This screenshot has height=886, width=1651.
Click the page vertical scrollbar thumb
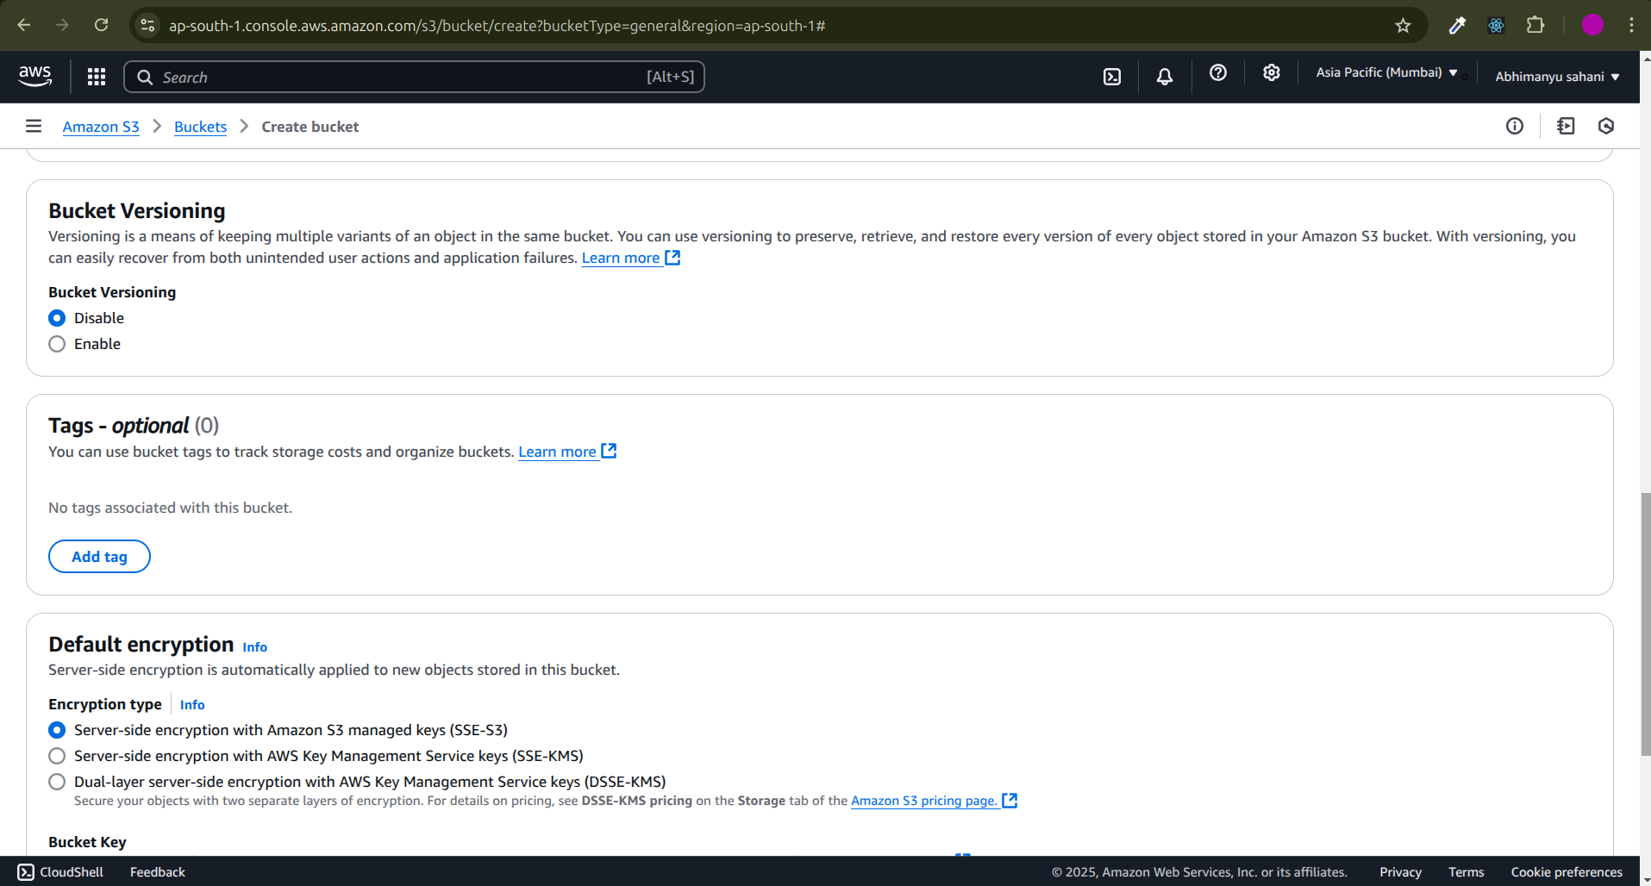(x=1646, y=624)
